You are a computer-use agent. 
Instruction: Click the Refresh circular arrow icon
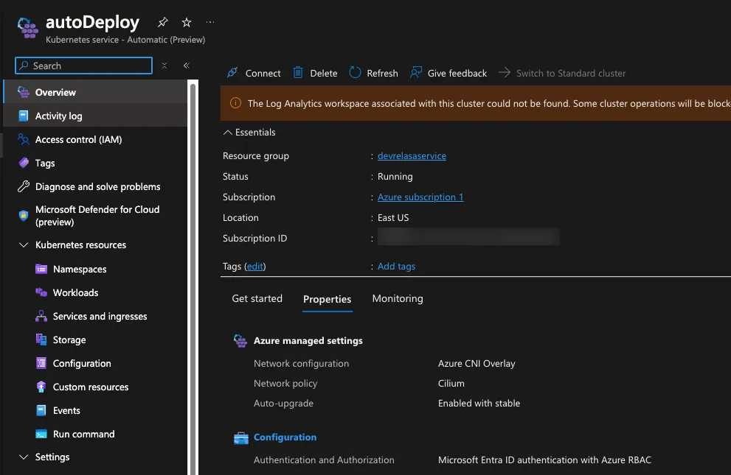coord(355,73)
